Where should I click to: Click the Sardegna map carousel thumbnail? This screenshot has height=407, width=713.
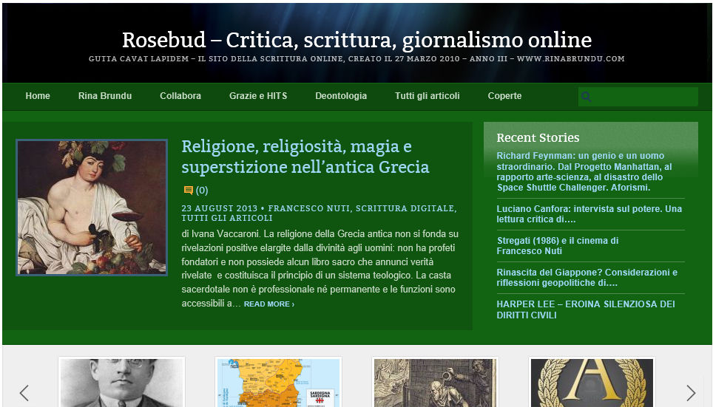point(278,382)
